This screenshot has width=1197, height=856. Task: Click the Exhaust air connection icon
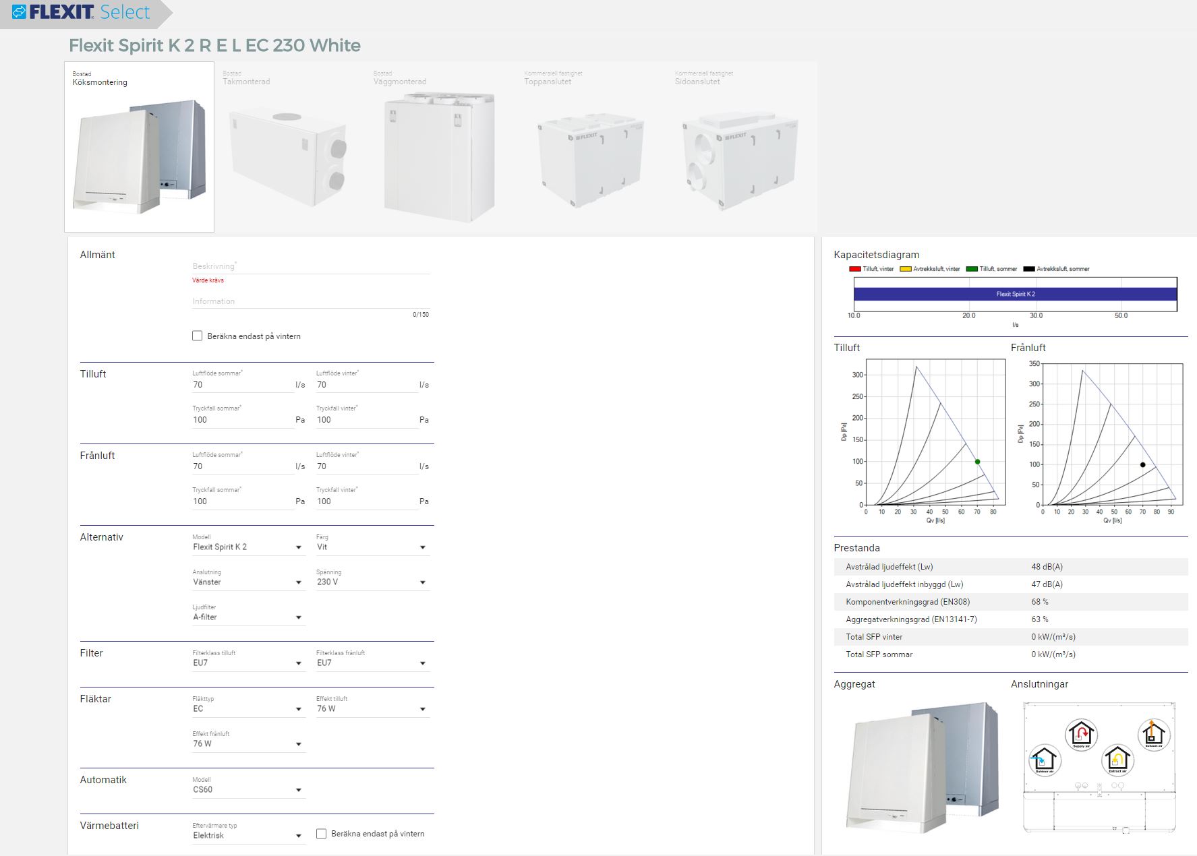point(1153,734)
